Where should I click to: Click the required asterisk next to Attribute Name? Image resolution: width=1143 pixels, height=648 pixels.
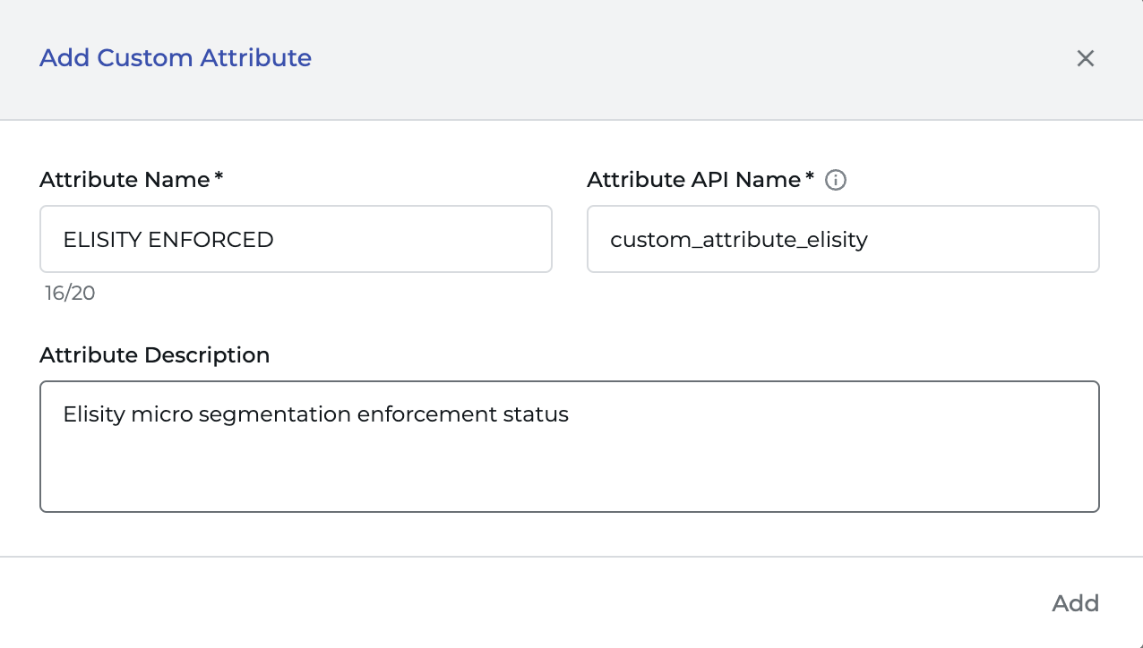tap(219, 178)
